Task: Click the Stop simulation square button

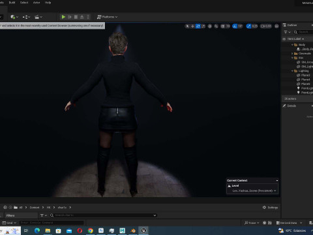Action: click(76, 17)
